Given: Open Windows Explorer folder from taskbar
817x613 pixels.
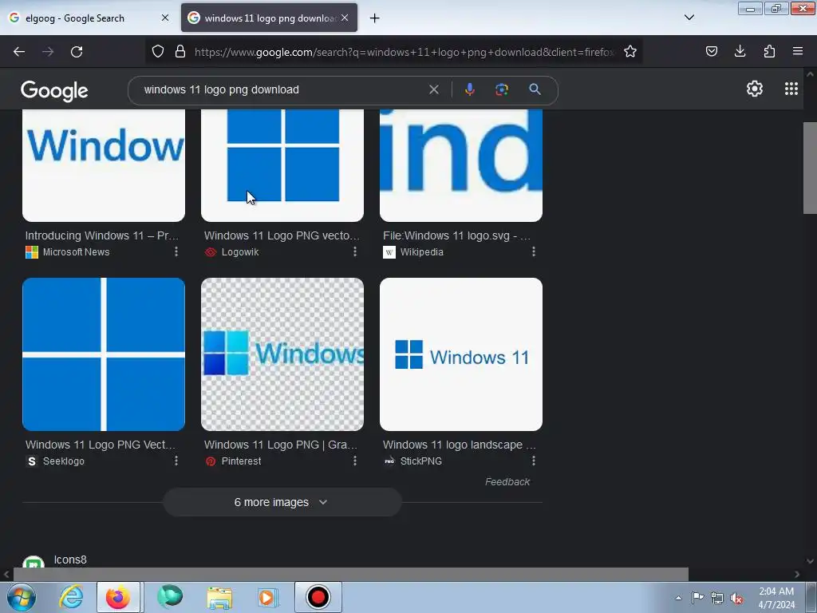Looking at the screenshot, I should click(x=219, y=597).
